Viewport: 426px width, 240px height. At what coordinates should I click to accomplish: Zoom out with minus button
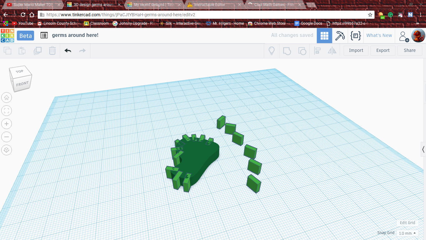click(x=7, y=137)
